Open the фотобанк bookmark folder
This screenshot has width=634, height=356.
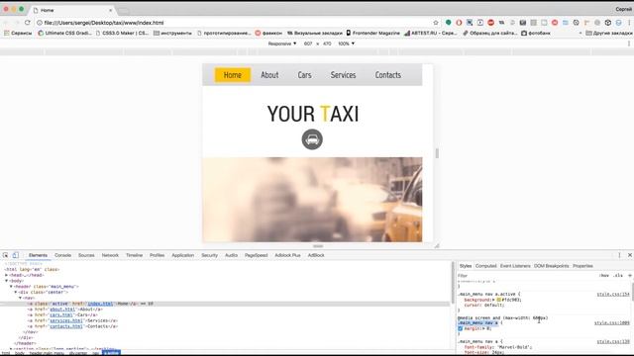[x=536, y=33]
